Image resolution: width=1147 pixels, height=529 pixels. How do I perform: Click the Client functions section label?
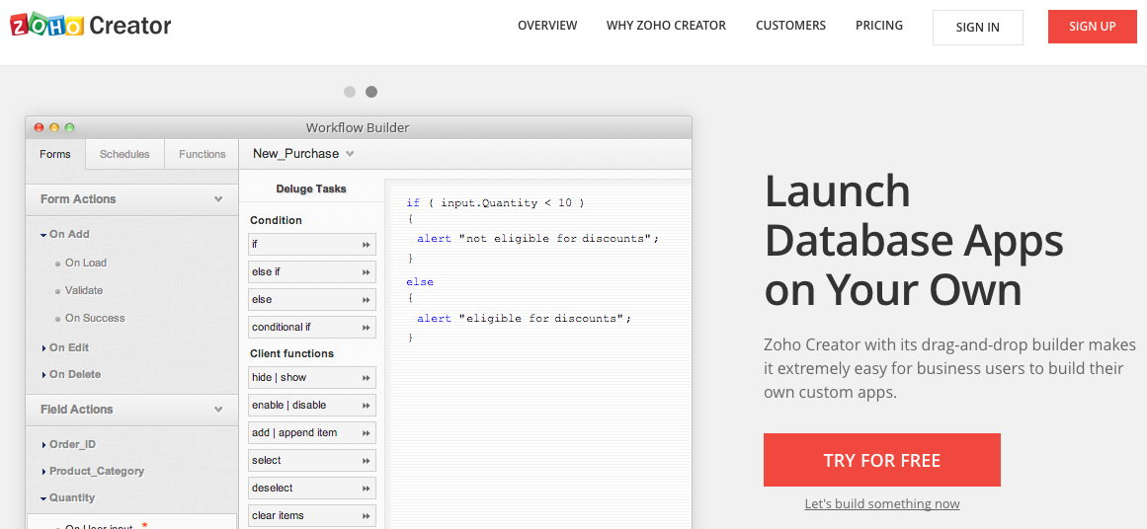pyautogui.click(x=291, y=353)
